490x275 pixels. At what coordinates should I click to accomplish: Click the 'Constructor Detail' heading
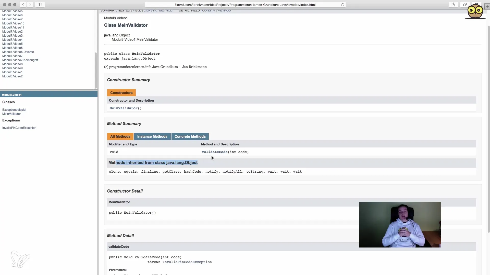click(x=125, y=191)
